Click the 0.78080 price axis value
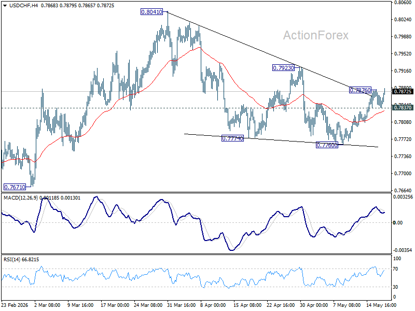415x311 pixels. tap(403, 122)
